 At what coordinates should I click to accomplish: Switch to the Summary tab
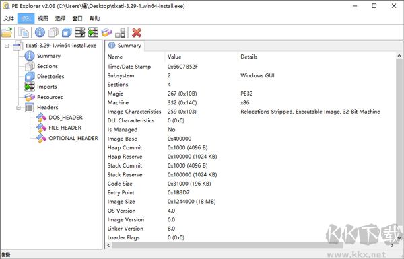coord(125,46)
